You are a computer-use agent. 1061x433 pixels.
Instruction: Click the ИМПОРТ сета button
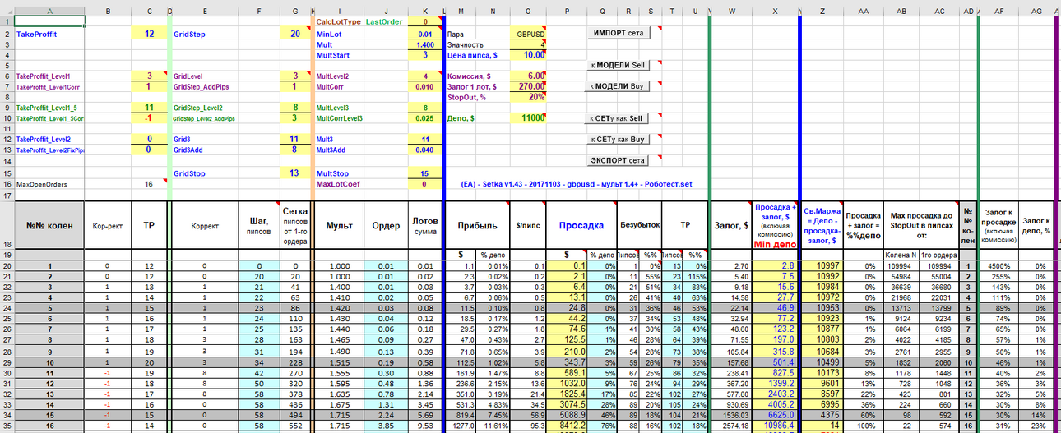point(617,32)
